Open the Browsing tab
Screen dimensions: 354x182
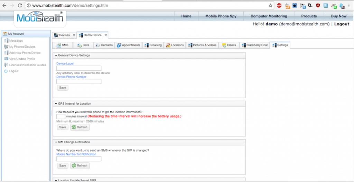pyautogui.click(x=153, y=45)
